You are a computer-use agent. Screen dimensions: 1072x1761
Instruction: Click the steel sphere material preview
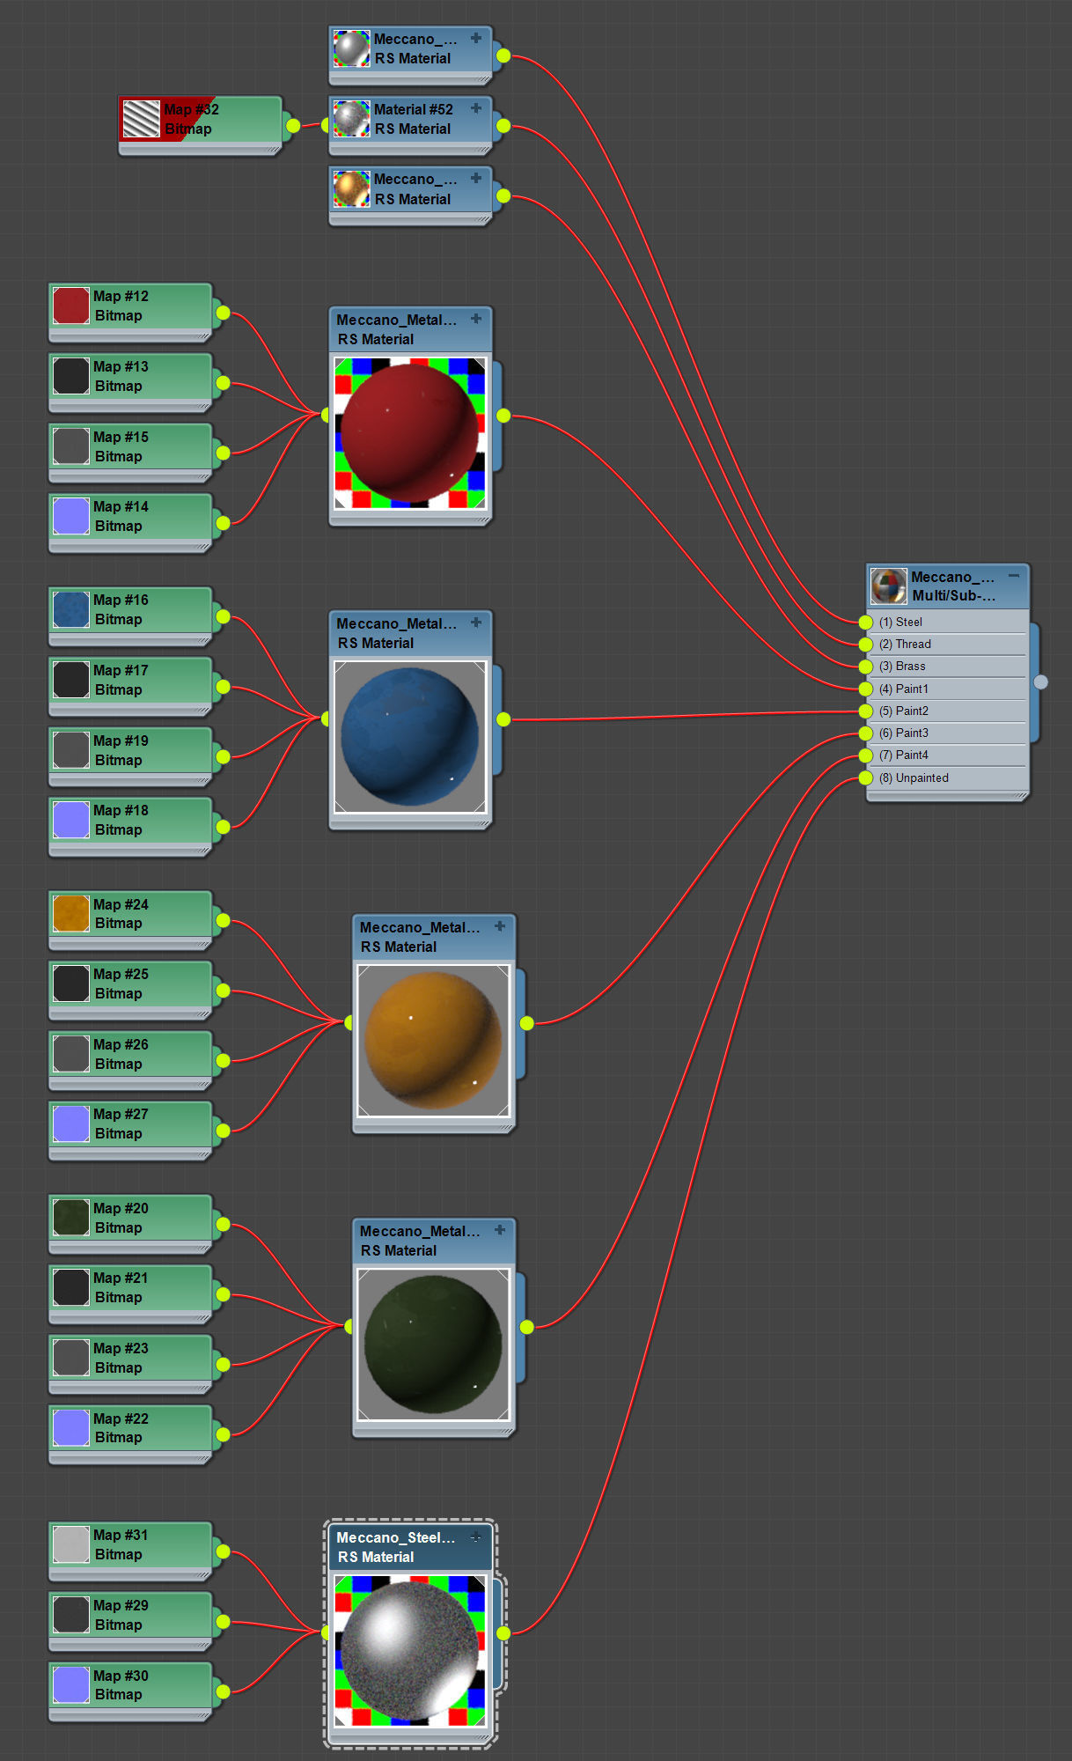[410, 1651]
